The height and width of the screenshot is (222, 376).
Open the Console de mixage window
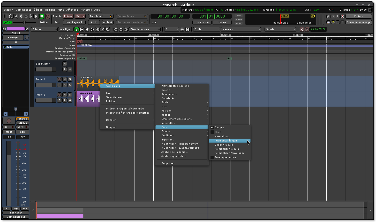358,22
